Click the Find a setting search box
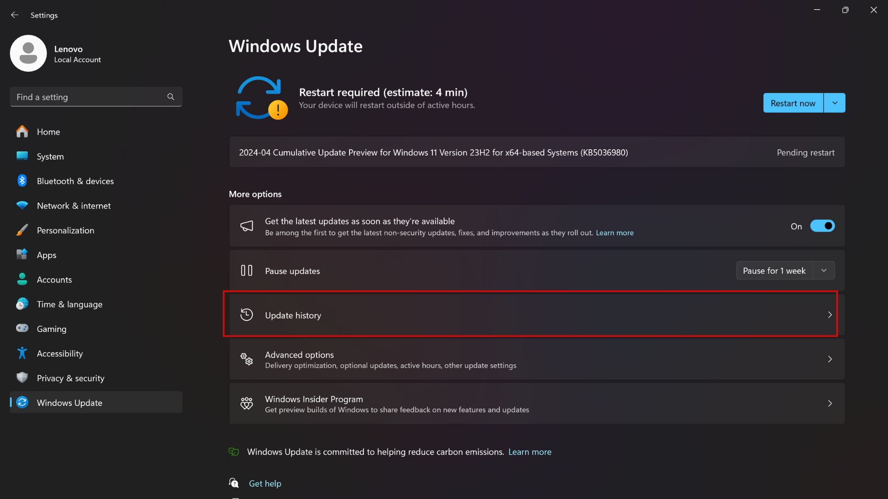888x499 pixels. [96, 97]
